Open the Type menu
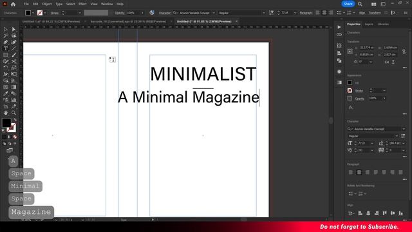Viewport: 412px width, 232px height. coord(59,4)
